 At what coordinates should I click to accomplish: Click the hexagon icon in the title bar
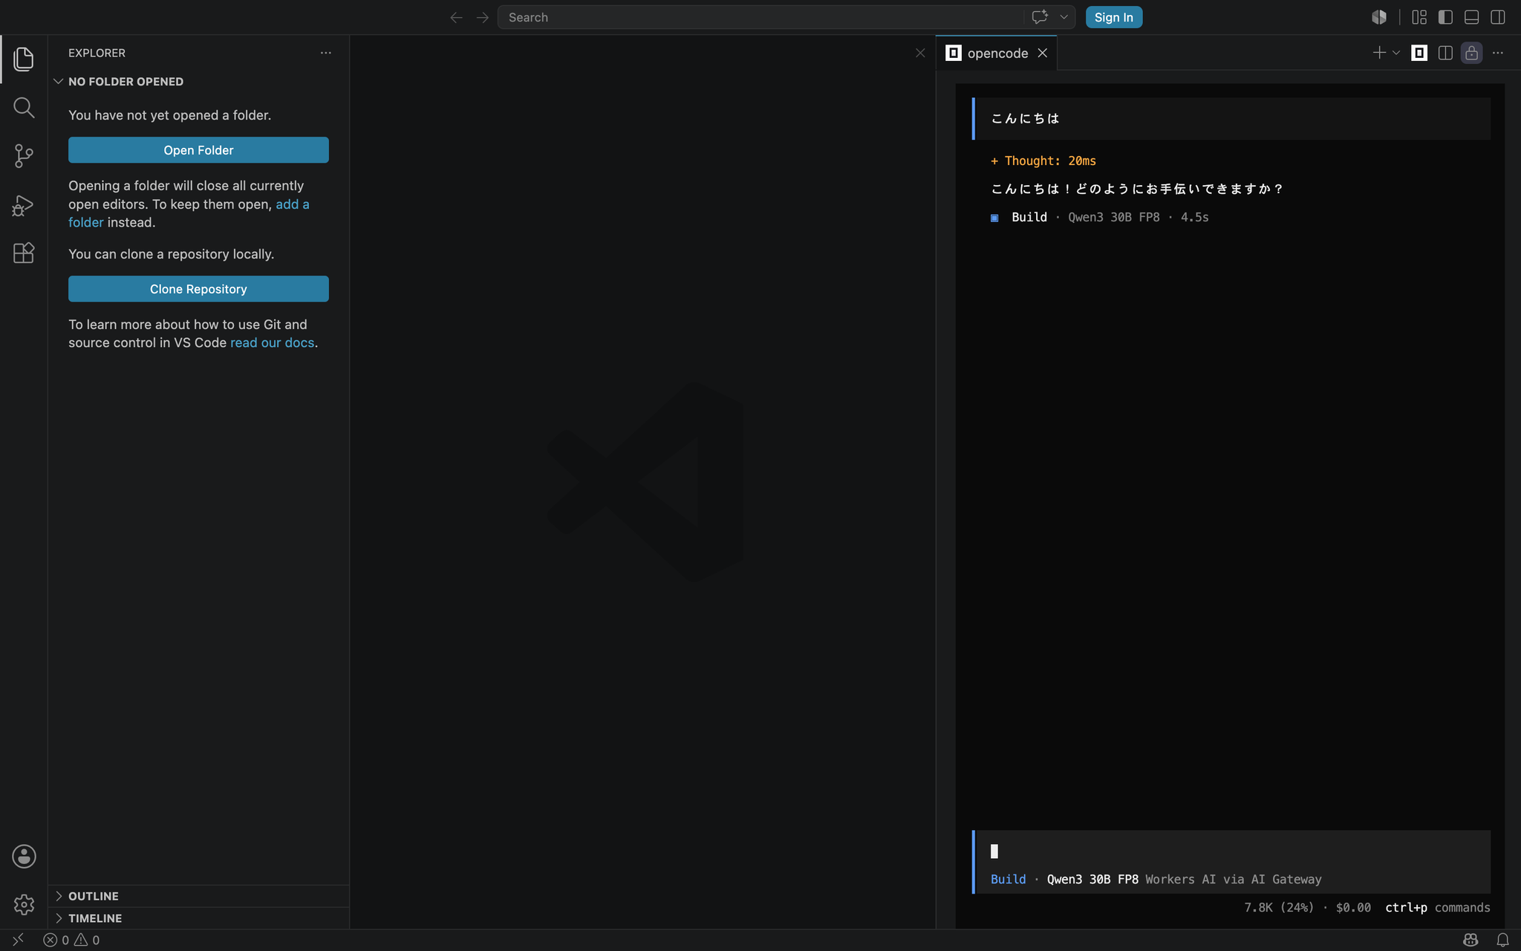[x=1379, y=17]
